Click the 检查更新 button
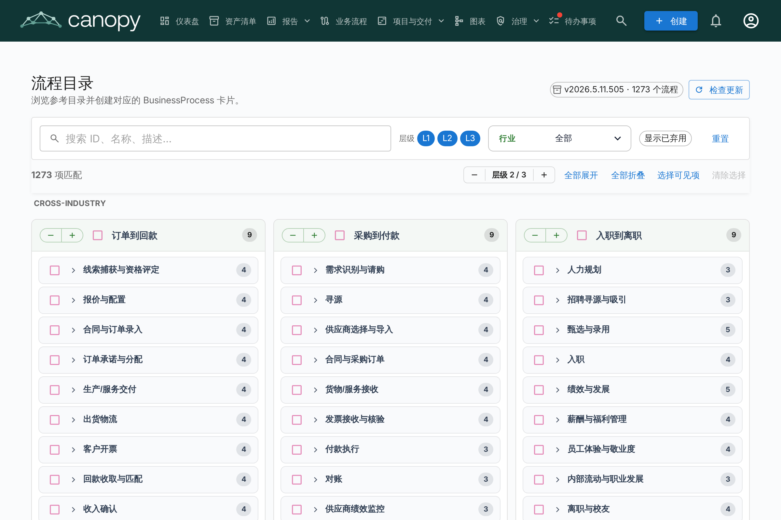781x520 pixels. [x=719, y=90]
